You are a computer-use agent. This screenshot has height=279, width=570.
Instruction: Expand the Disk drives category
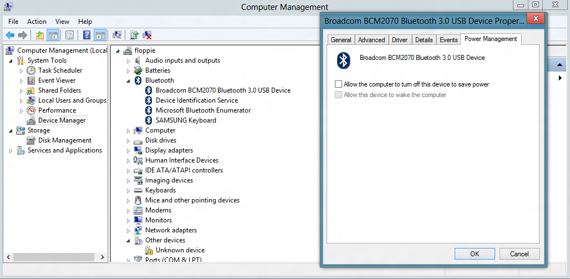point(128,140)
